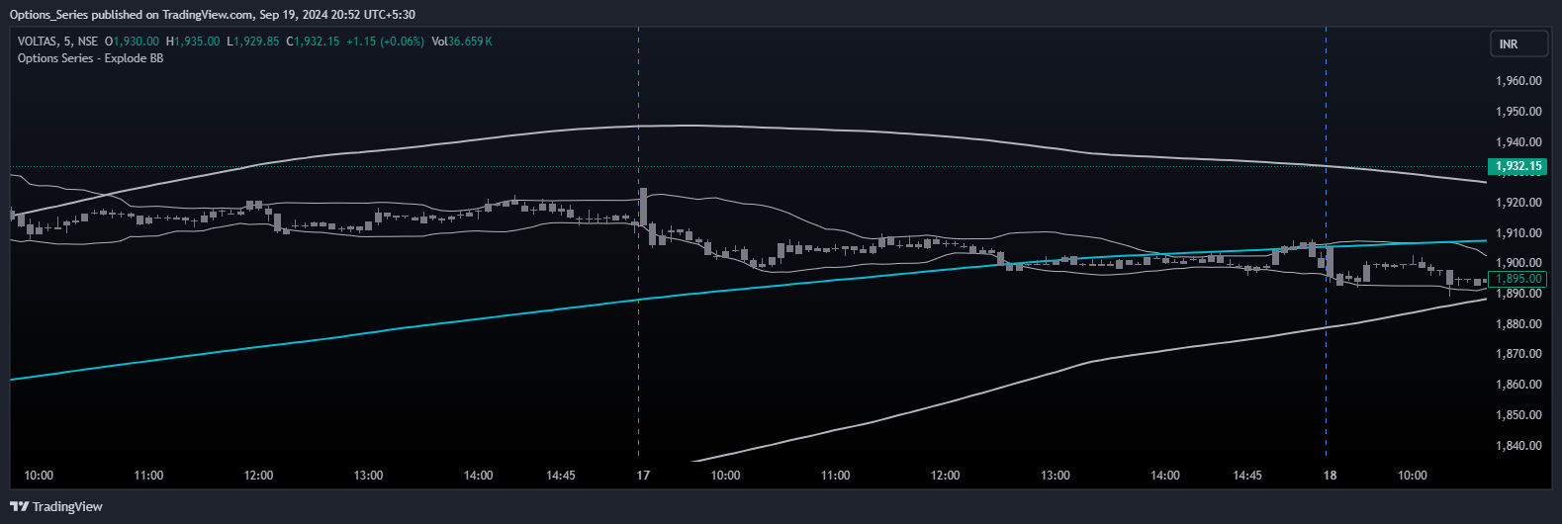Click the 1,850.00 price axis label
Viewport: 1562px width, 524px height.
click(x=1519, y=415)
